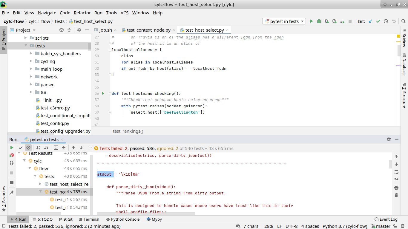Click Python 3.7 (cylc-flow) interpreter selector
Screen dimensions: 408x229
[x=345, y=226]
